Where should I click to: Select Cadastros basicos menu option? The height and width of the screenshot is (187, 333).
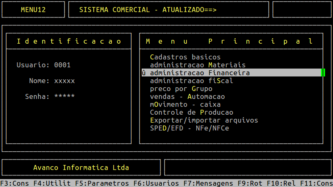tap(185, 57)
